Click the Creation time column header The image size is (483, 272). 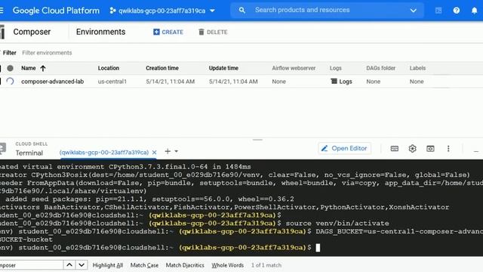pyautogui.click(x=162, y=68)
